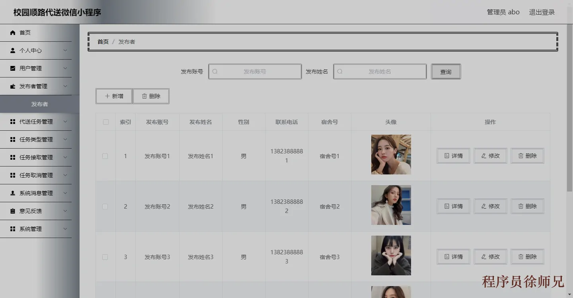Click the search icon in 发布姓名 field
The height and width of the screenshot is (298, 573).
click(x=340, y=72)
